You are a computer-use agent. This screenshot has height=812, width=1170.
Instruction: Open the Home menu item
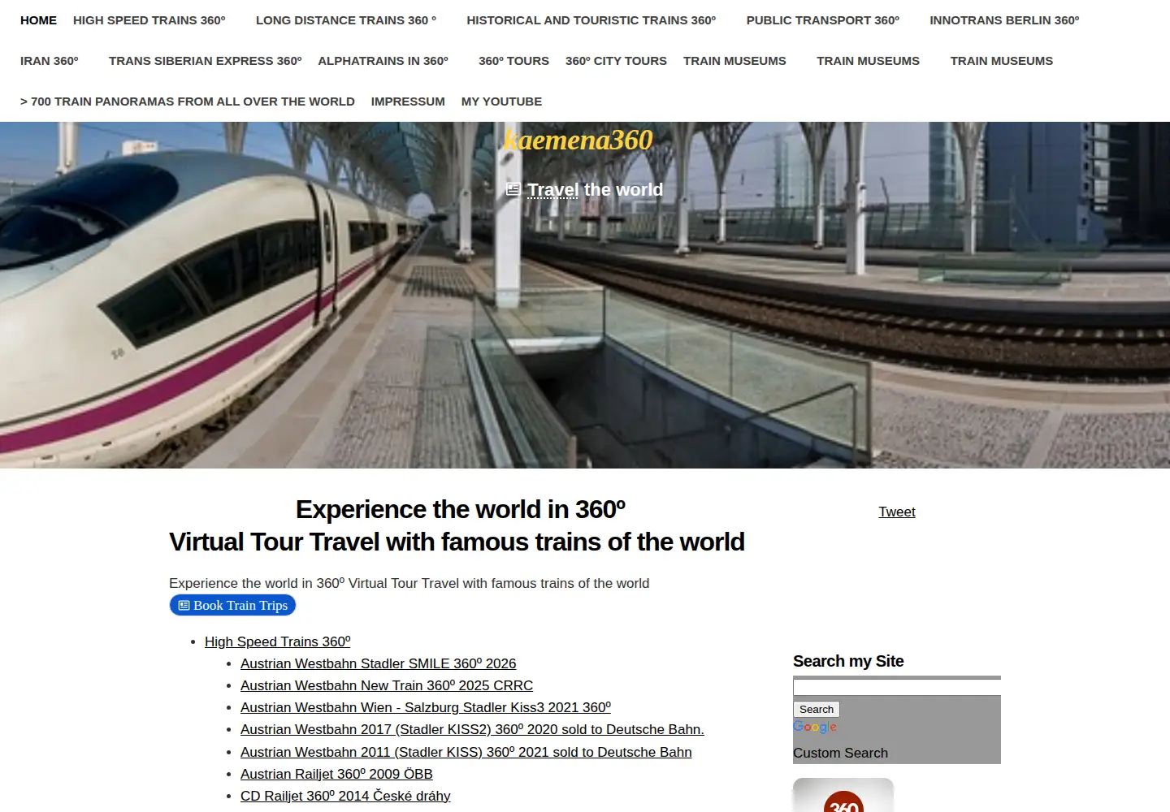38,20
